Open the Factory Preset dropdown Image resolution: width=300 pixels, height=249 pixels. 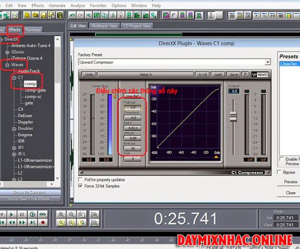coord(267,62)
